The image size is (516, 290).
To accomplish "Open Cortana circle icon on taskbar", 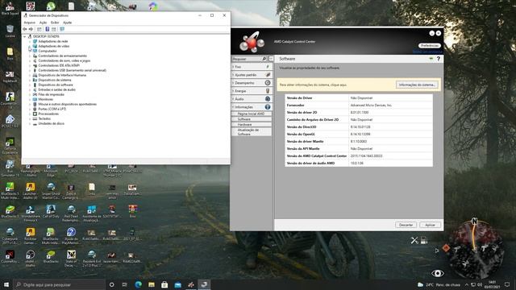I will click(x=111, y=284).
